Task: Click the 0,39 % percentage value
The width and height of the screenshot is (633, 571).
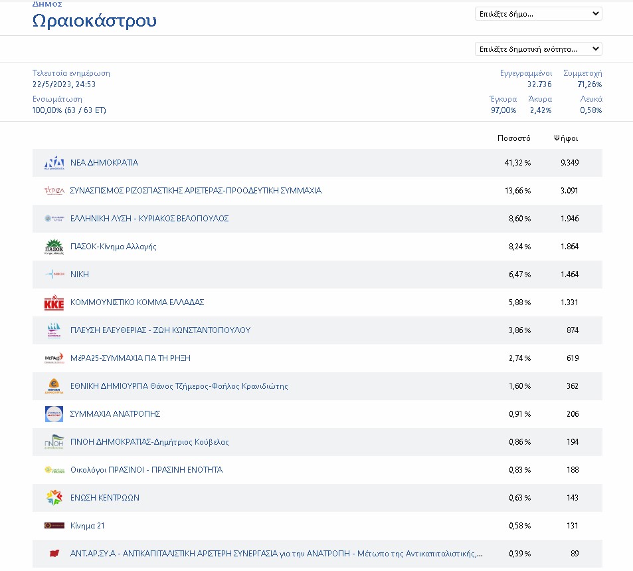Action: tap(519, 554)
